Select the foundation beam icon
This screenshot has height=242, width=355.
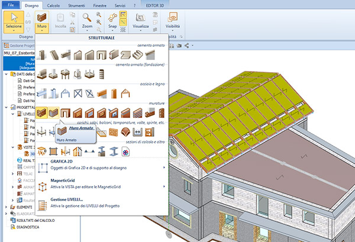(41, 74)
